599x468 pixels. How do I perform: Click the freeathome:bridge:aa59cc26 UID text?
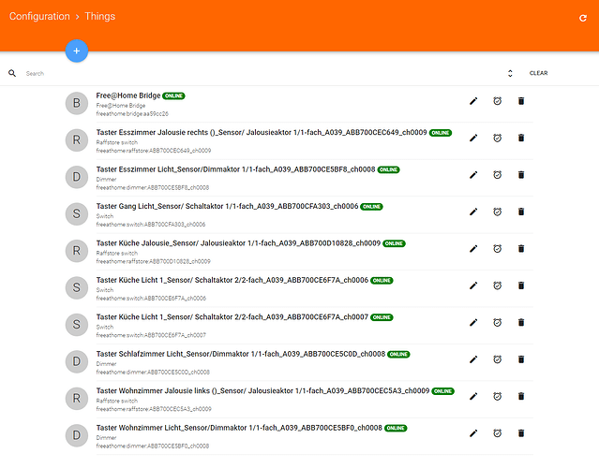[132, 113]
